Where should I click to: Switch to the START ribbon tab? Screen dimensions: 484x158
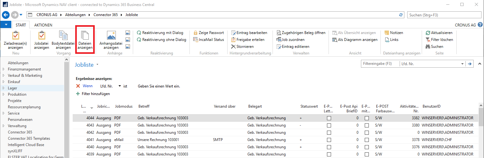pyautogui.click(x=21, y=25)
